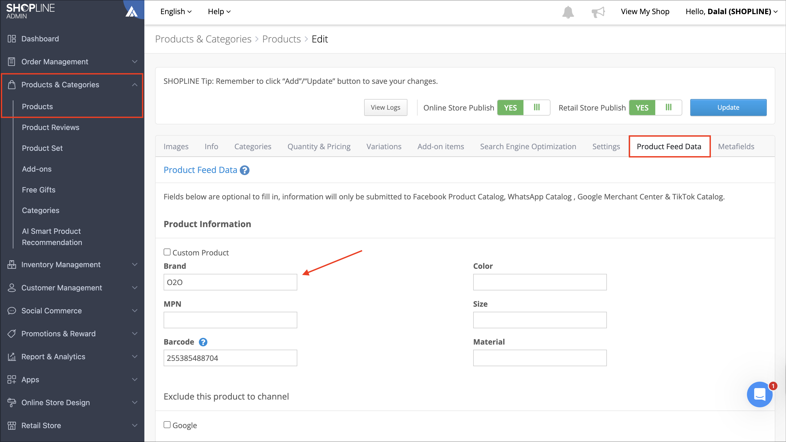Switch to the Search Engine Optimization tab
786x442 pixels.
528,147
